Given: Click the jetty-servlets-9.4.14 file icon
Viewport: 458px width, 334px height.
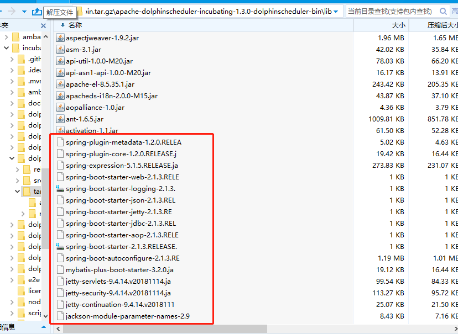Looking at the screenshot, I should [x=60, y=281].
